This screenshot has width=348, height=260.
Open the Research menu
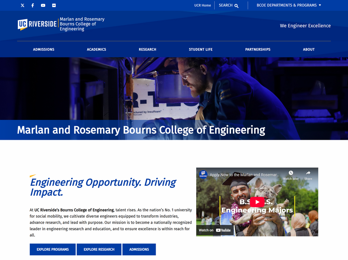point(148,49)
